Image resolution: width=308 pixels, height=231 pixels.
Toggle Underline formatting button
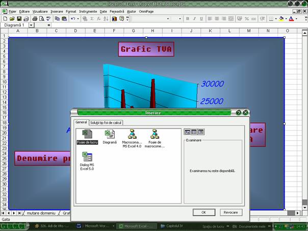click(x=201, y=19)
